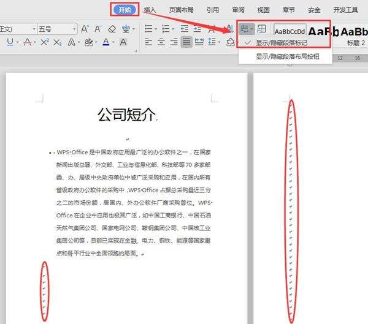This screenshot has height=324, width=368.
Task: Apply strikethrough to text
Action: pos(26,42)
